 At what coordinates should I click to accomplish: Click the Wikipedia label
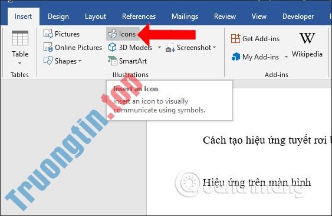pyautogui.click(x=307, y=54)
